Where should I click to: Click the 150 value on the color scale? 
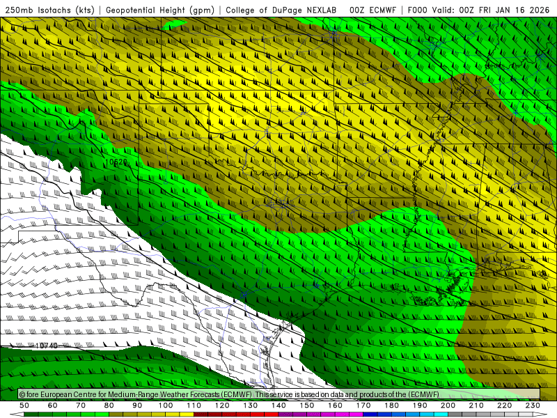[x=307, y=405]
